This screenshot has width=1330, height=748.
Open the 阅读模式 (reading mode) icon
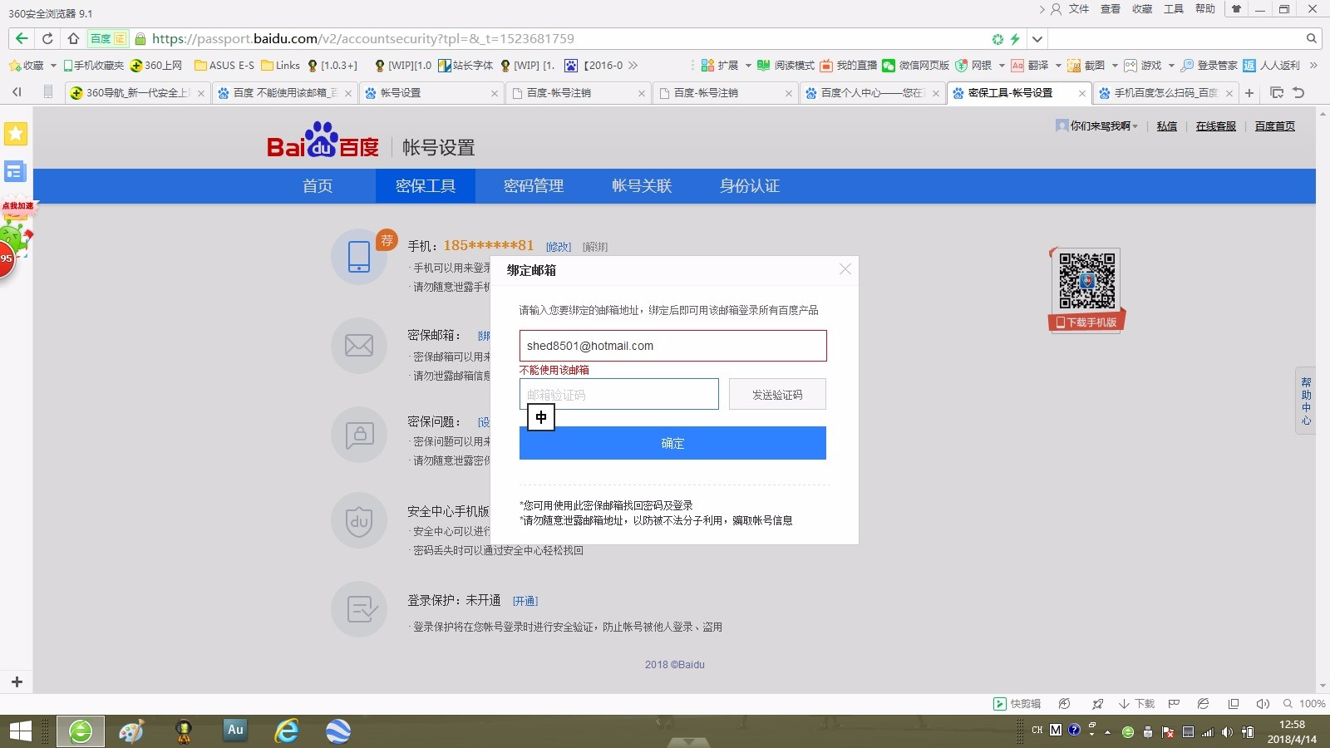coord(764,65)
